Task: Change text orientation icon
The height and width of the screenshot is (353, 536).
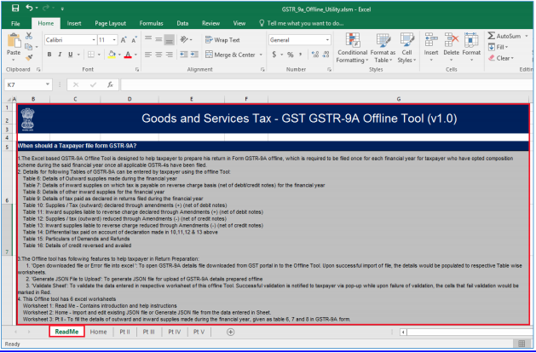Action: (184, 40)
